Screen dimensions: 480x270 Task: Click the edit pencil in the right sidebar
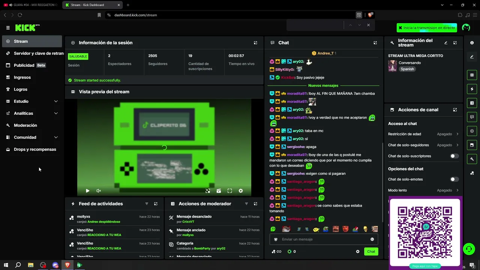click(472, 57)
